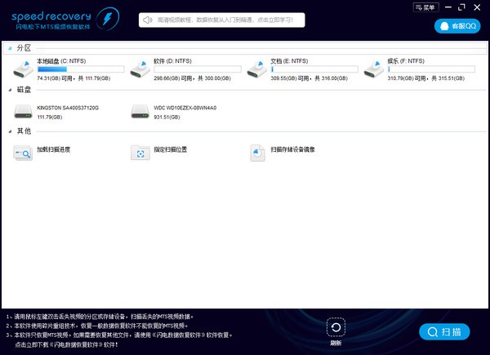Screen dimensions: 490x355
Task: Click the 扫描存储设备镜像 document icon
Action: 257,152
